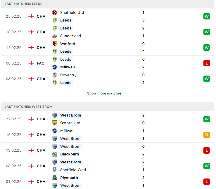This screenshot has height=189, width=216.
Task: Click the Oxford Utd club crest
Action: tap(55, 123)
